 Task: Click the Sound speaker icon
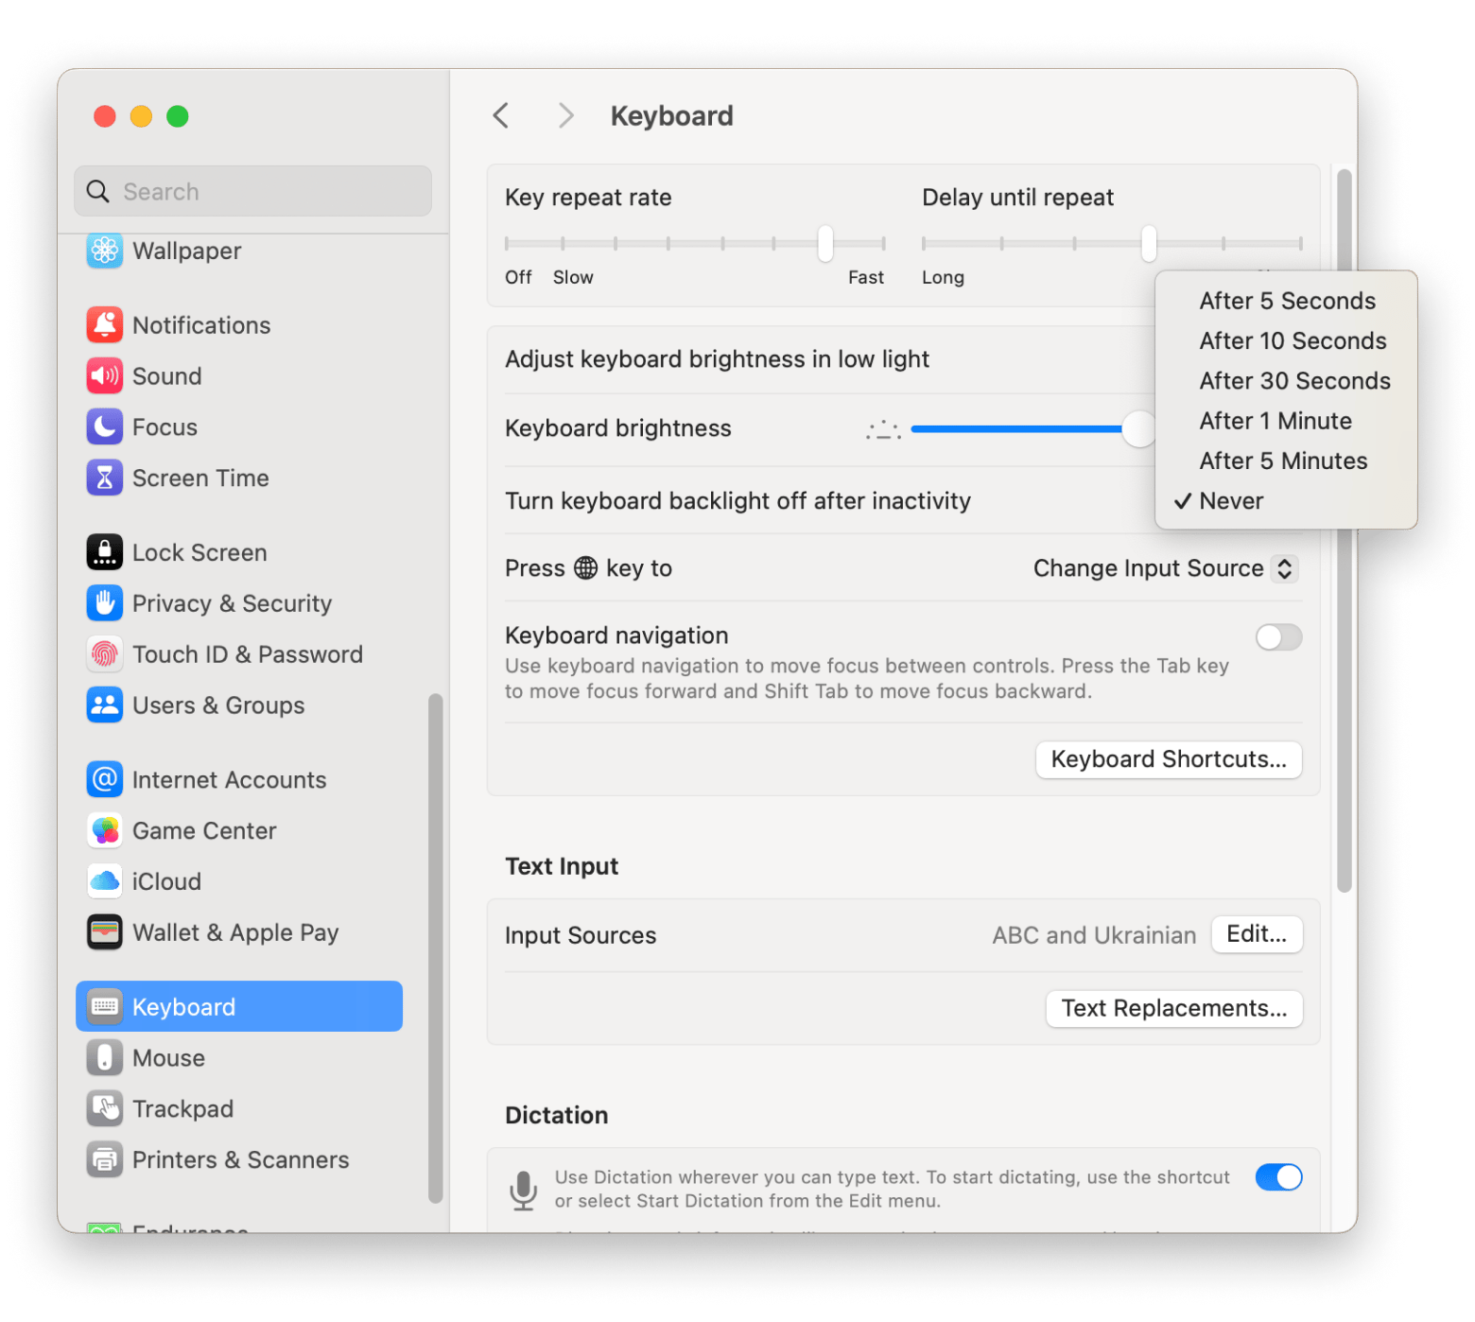tap(105, 376)
